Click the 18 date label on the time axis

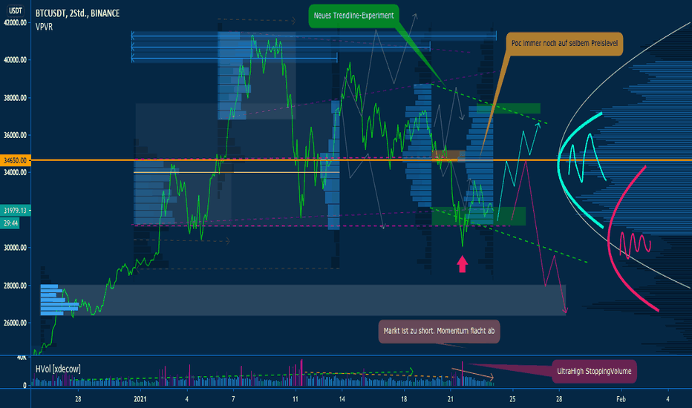point(404,399)
